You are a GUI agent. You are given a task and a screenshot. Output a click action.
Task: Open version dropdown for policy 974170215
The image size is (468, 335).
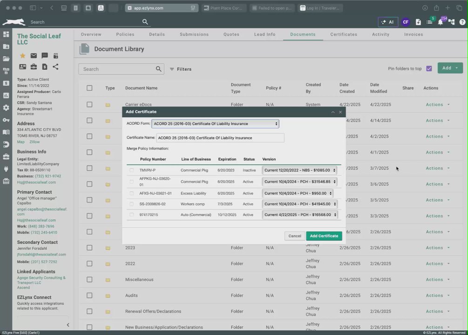coord(300,215)
